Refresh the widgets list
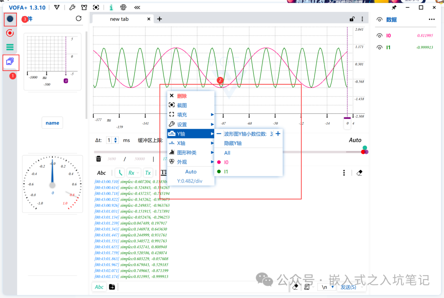Screen dimensions: 444x298 (79, 18)
